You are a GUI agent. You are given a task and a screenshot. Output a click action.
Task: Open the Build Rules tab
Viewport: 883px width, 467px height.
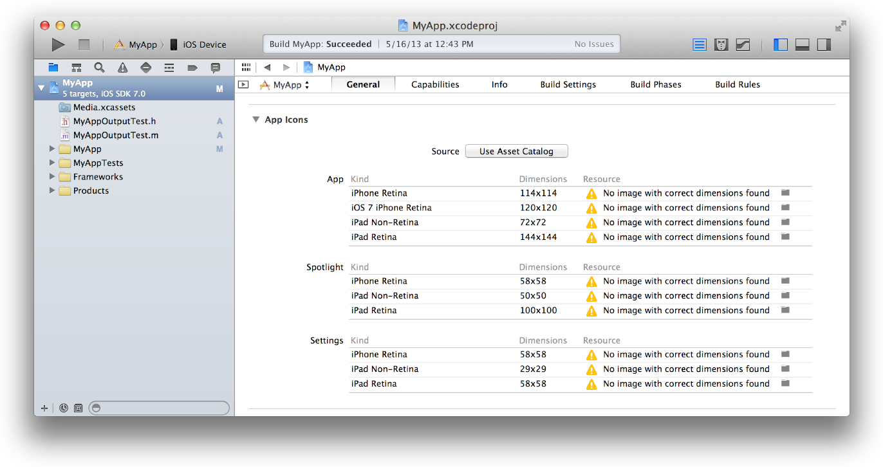pyautogui.click(x=738, y=84)
